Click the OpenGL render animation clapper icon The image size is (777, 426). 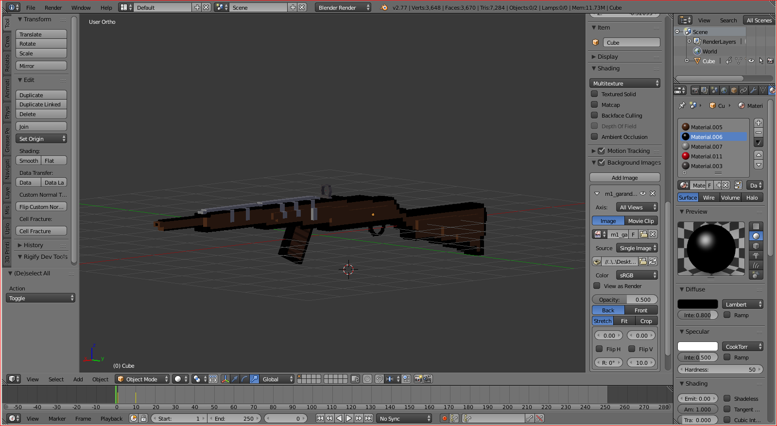point(428,379)
